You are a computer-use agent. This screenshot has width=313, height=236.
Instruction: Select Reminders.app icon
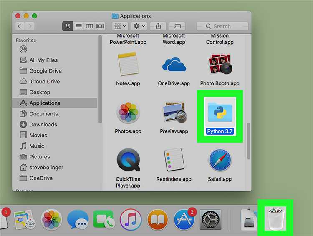(174, 160)
